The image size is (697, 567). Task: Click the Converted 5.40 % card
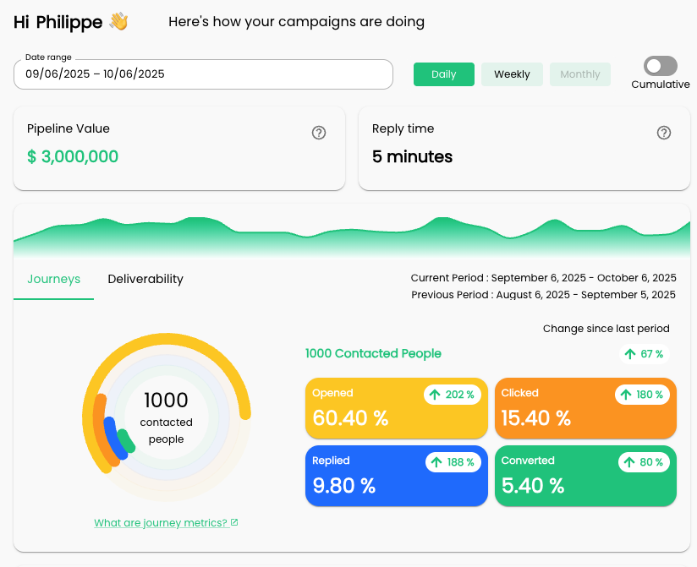click(585, 476)
